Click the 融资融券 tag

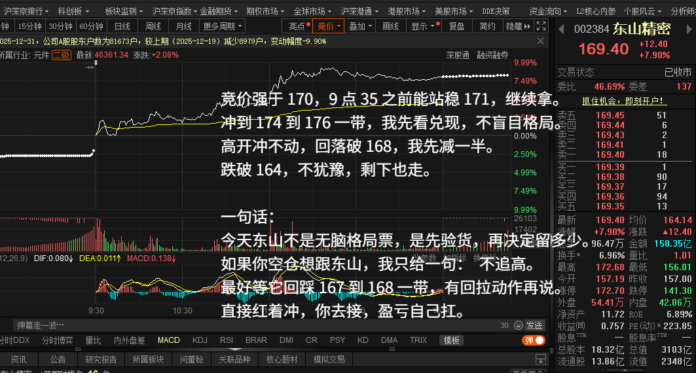tap(492, 55)
